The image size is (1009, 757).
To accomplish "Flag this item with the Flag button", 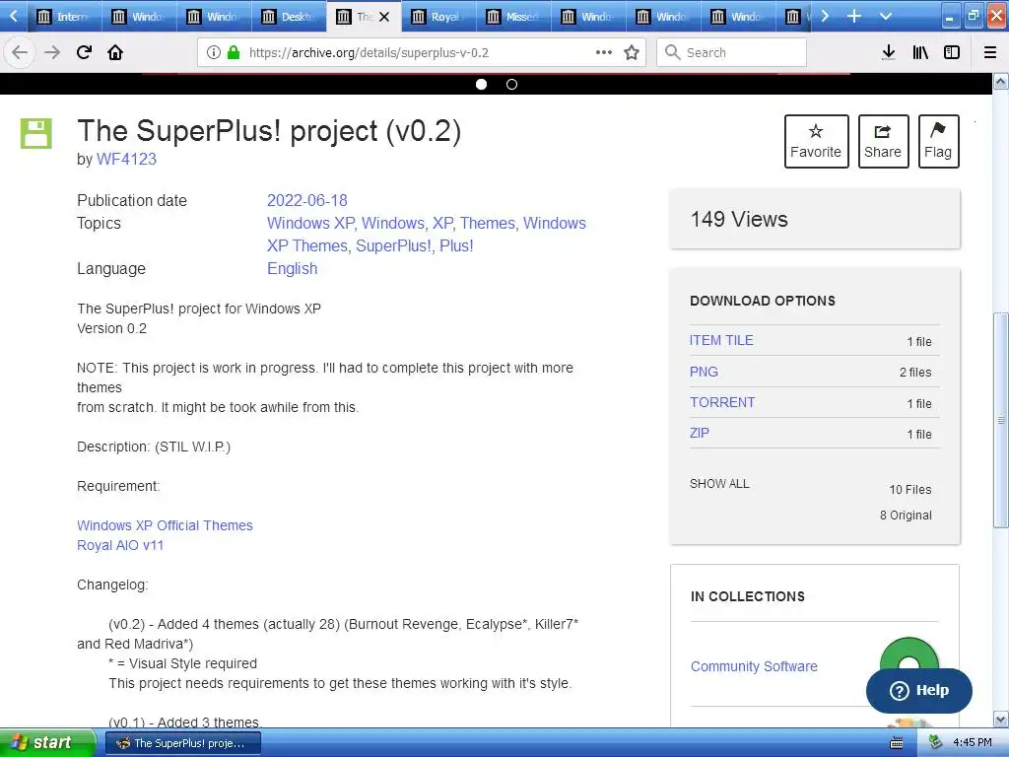I will [x=938, y=141].
